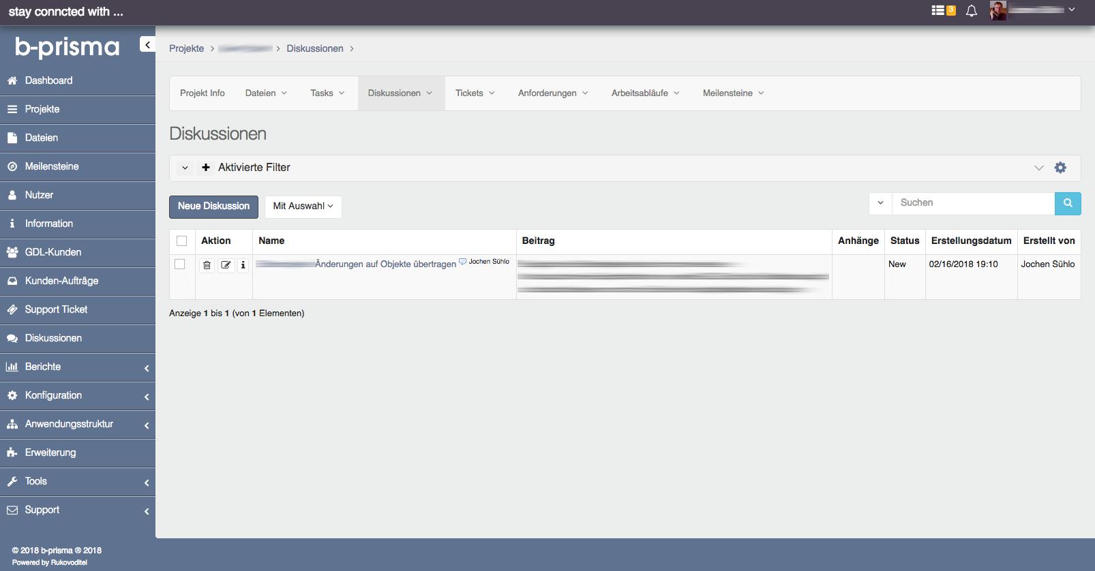The image size is (1095, 571).
Task: Open the Tickets tab
Action: click(x=475, y=93)
